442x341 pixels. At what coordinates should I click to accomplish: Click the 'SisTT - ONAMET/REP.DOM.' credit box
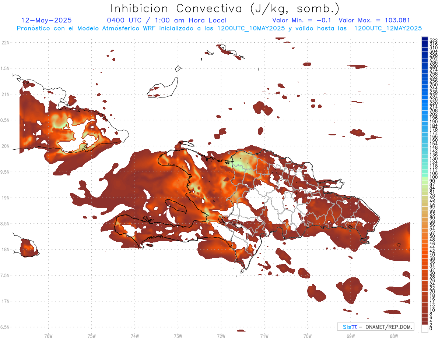[x=375, y=327]
